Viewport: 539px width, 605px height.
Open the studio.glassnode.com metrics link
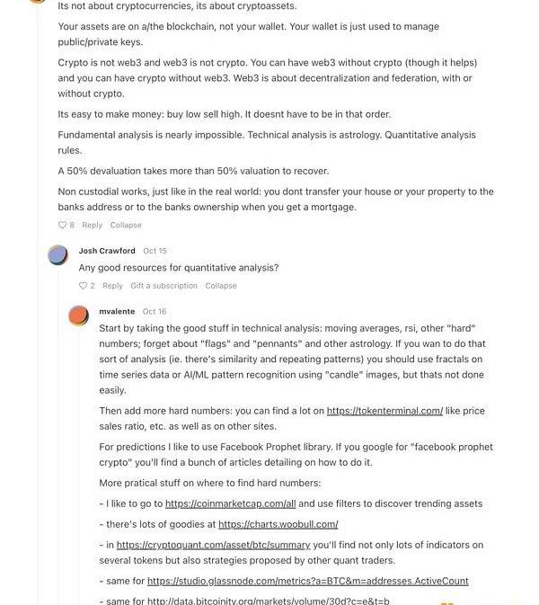click(307, 581)
